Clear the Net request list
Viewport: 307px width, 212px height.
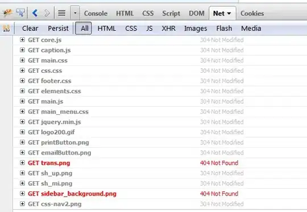point(30,28)
